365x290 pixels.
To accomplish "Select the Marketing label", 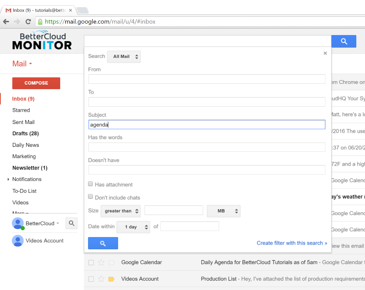I will pos(24,156).
